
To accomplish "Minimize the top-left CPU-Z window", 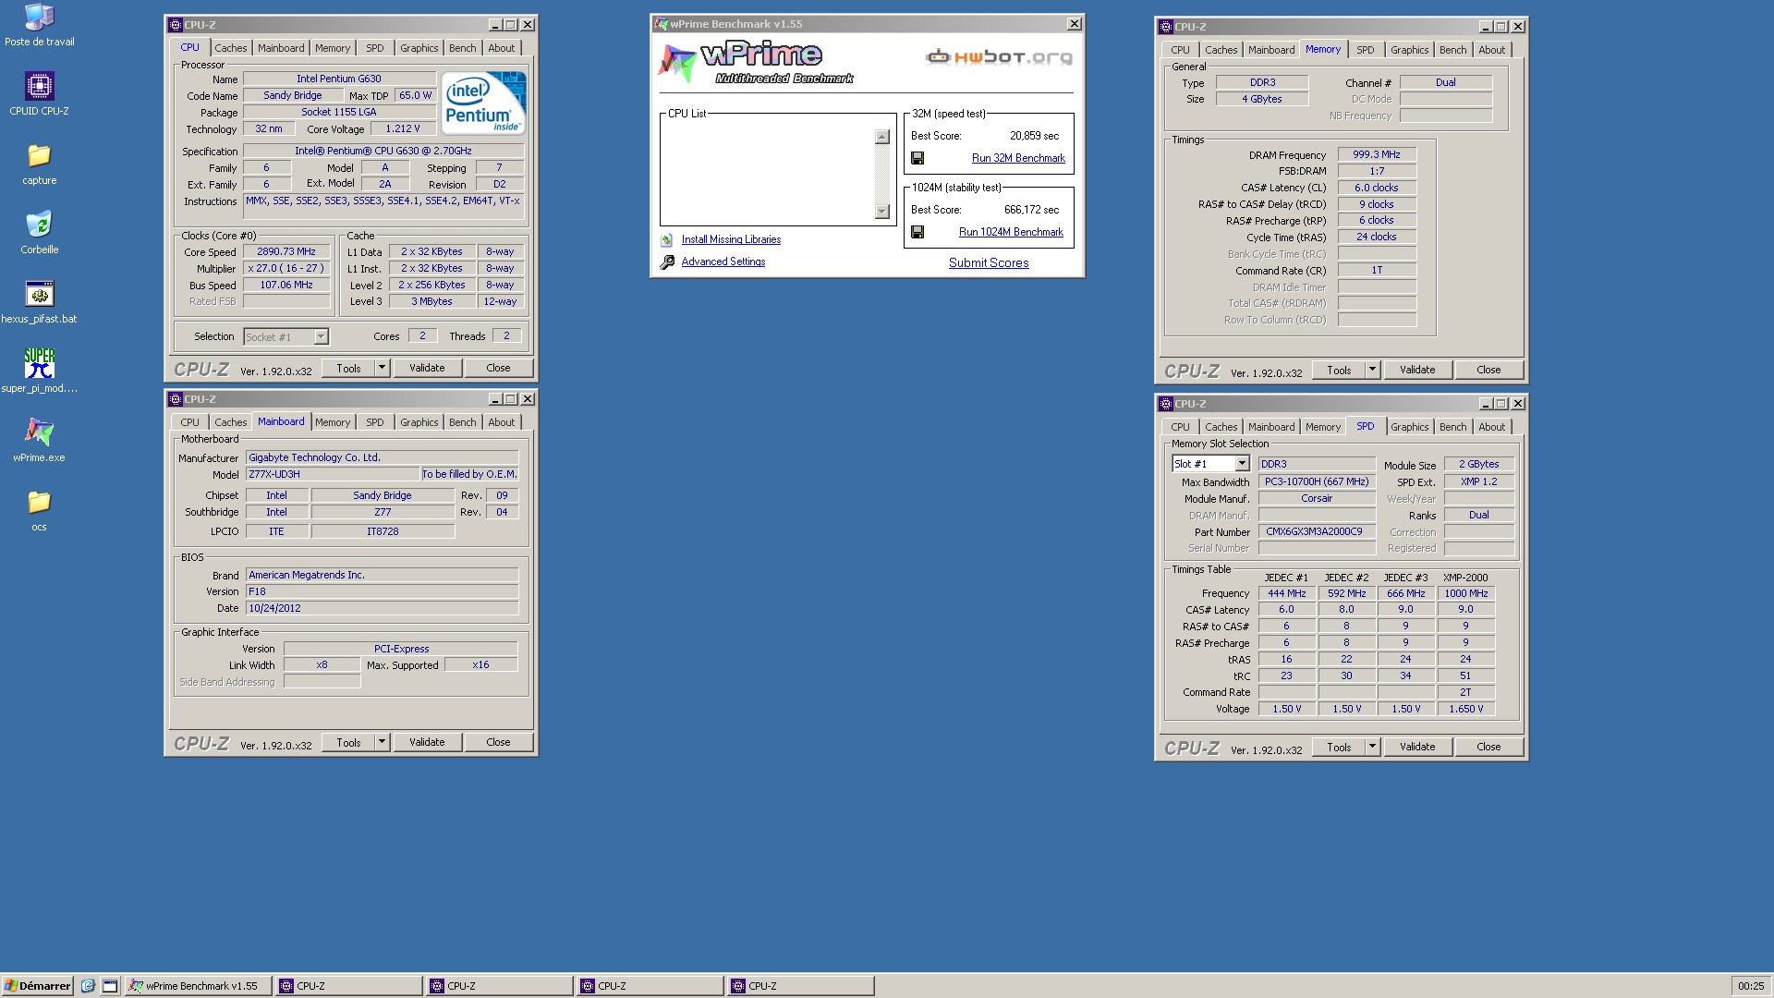I will 495,25.
